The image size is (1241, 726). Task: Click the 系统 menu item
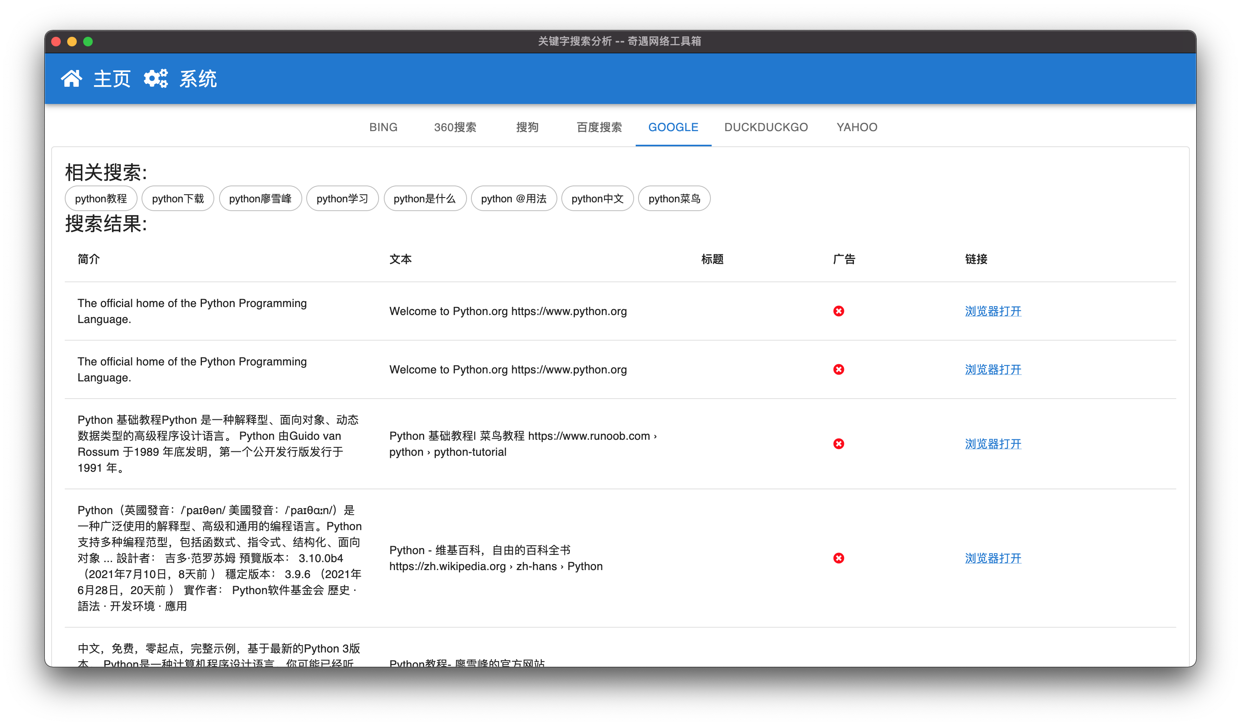(x=198, y=79)
